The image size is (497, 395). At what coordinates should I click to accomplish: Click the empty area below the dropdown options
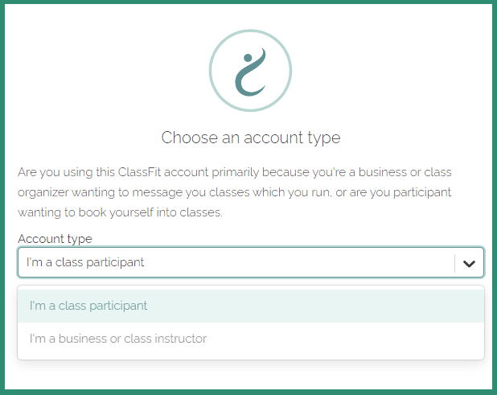250,374
